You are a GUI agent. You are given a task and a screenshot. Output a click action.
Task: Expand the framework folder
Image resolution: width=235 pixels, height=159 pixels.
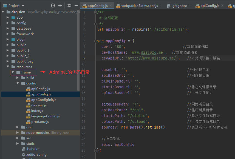[8, 34]
